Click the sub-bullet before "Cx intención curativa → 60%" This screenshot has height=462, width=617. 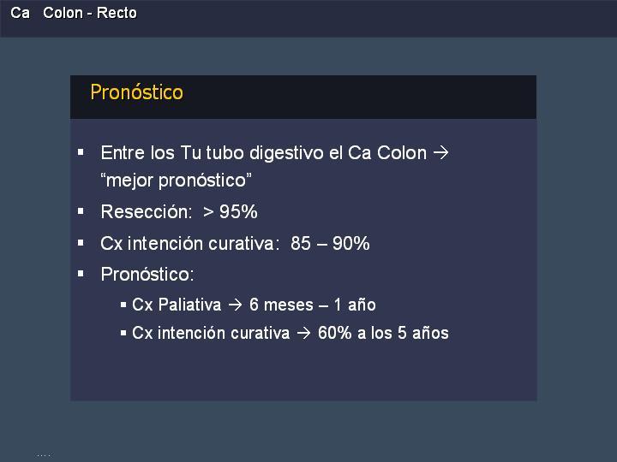click(x=123, y=333)
